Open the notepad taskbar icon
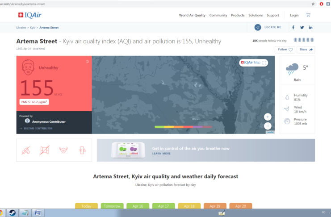Viewport: 331px width, 217px height. pos(25,213)
